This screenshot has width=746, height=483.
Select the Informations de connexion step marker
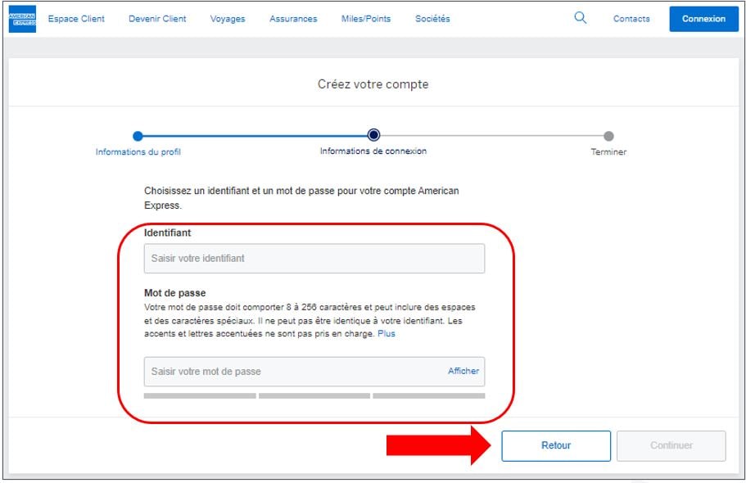pyautogui.click(x=373, y=136)
